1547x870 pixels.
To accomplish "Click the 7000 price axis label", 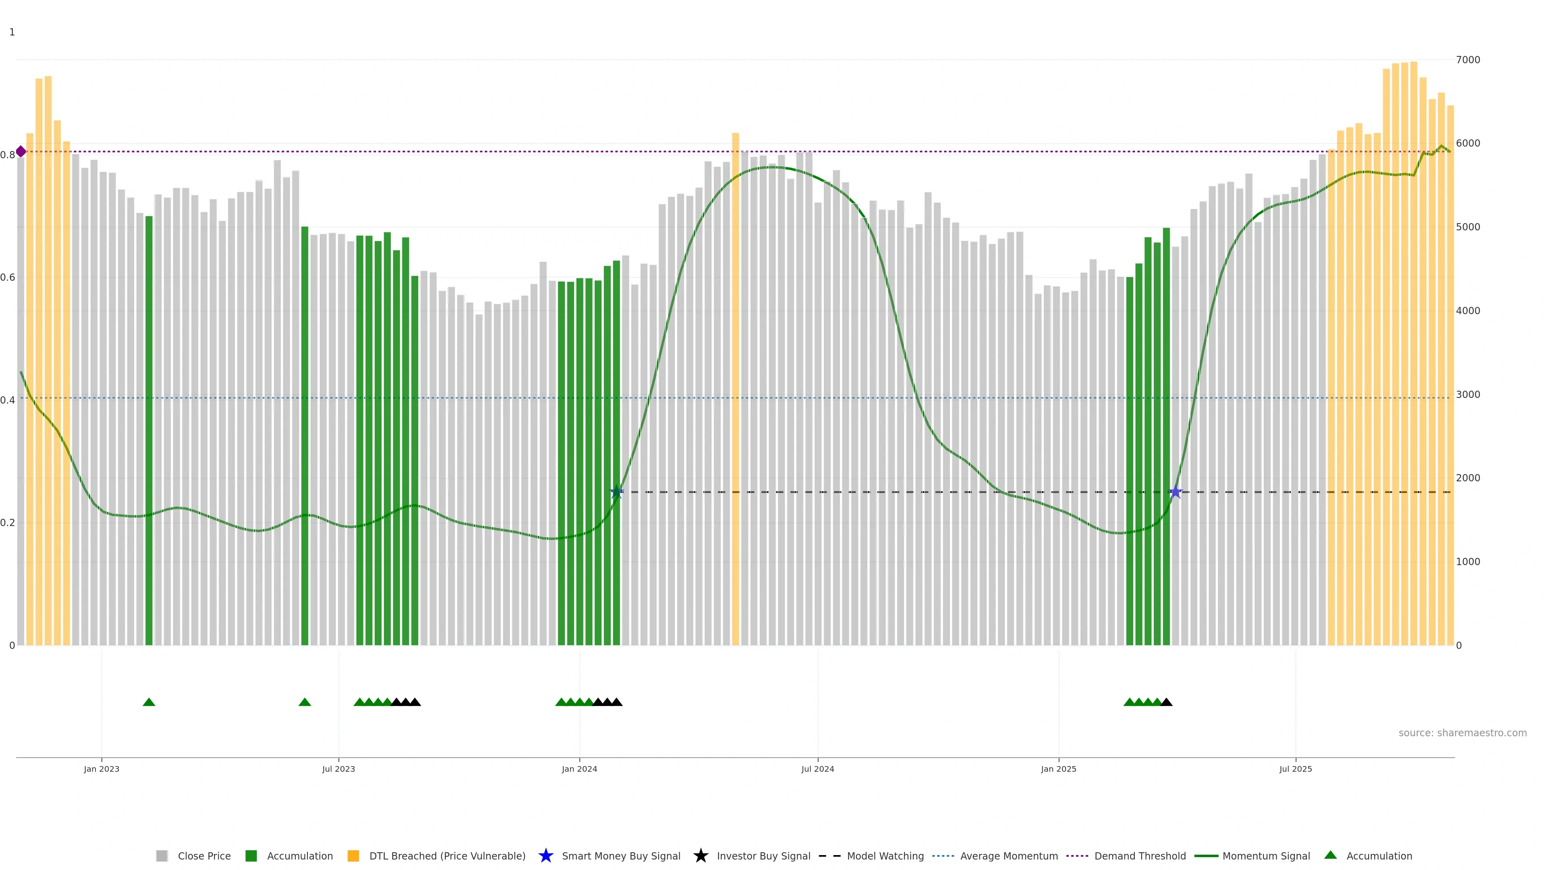I will (1468, 60).
